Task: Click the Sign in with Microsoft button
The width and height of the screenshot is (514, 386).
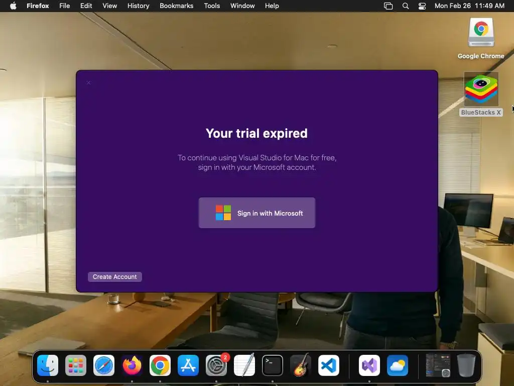Action: click(x=256, y=213)
